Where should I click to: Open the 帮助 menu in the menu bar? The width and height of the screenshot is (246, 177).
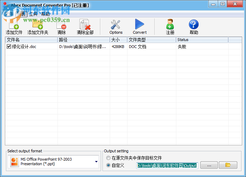(x=46, y=14)
